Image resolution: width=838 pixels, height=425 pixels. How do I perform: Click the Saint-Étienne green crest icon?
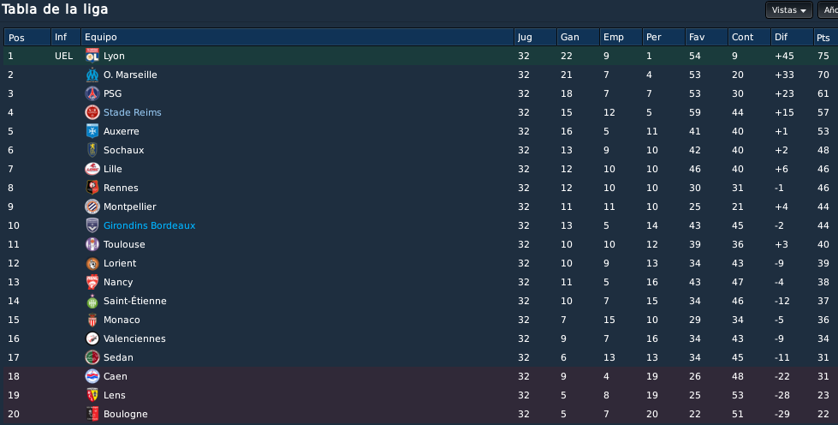click(92, 301)
